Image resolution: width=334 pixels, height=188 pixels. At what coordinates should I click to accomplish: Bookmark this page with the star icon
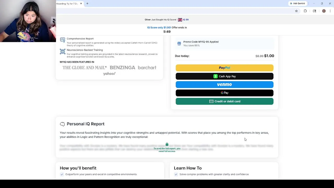296,11
